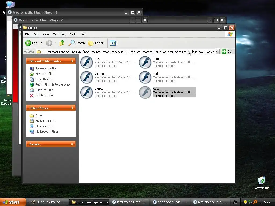Click the Clipes folder icon

tap(32, 115)
